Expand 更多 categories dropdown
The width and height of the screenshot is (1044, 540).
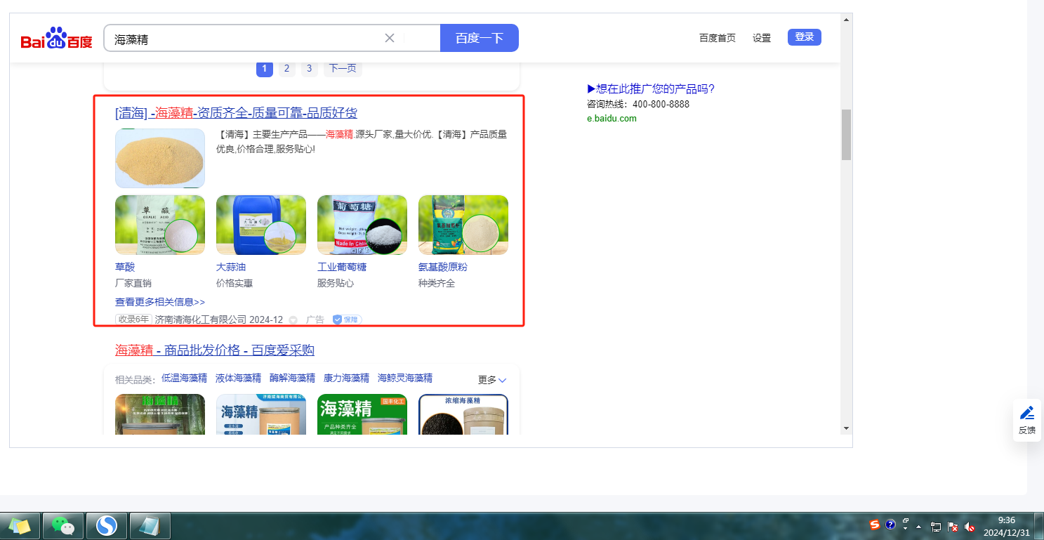pos(492,380)
